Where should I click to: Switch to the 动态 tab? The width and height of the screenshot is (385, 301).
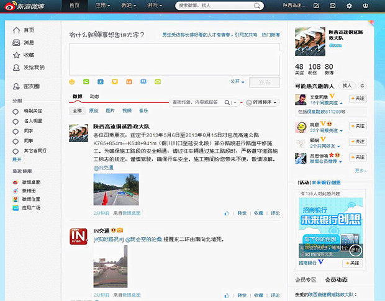coord(94,96)
